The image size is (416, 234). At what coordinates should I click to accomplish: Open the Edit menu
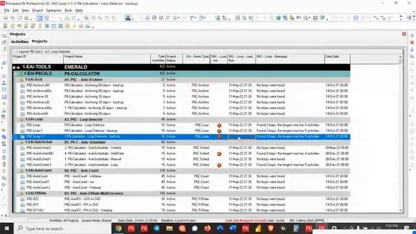point(16,10)
